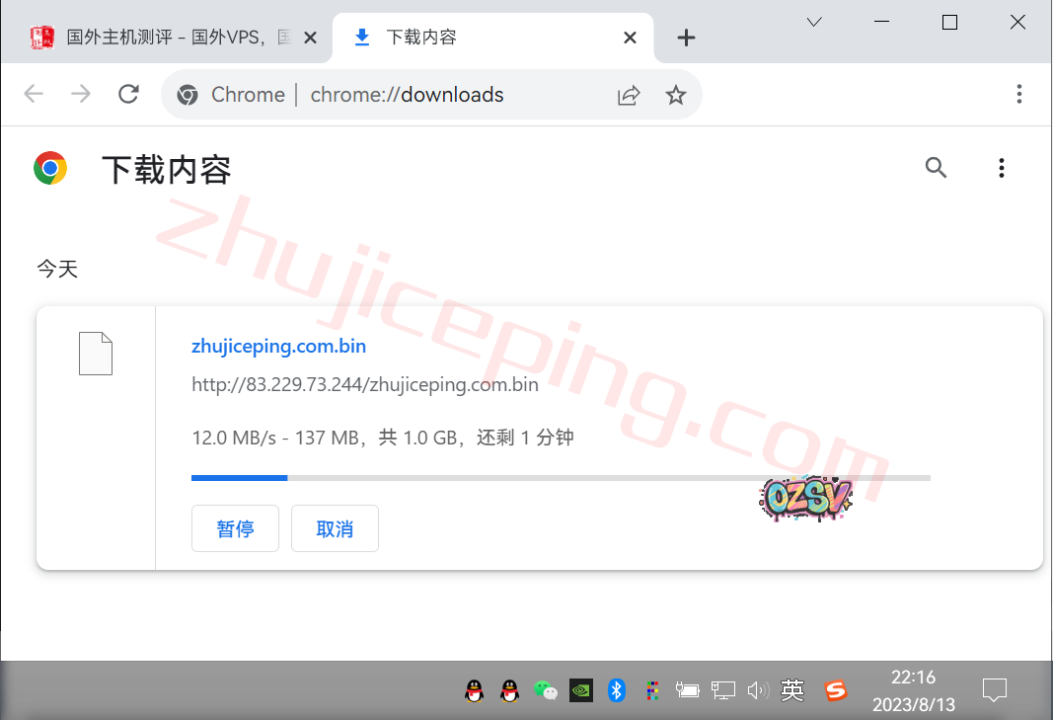Screen dimensions: 1053x720
Task: Click the Bluetooth icon in system tray
Action: [x=617, y=690]
